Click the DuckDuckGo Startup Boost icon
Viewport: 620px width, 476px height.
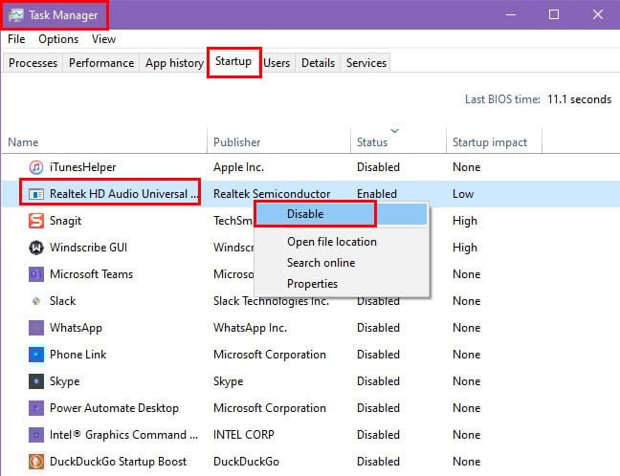pyautogui.click(x=36, y=462)
